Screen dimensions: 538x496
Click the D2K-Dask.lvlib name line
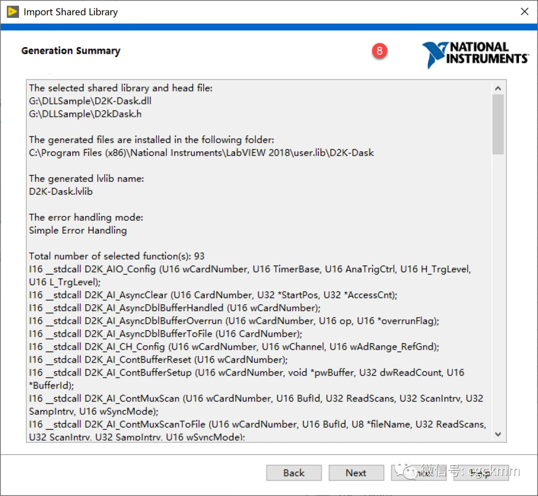coord(61,191)
